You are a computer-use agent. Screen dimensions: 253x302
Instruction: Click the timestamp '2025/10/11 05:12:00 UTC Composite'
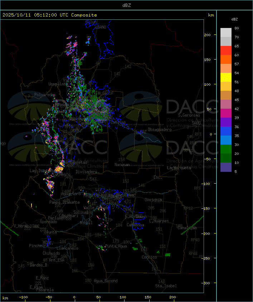click(50, 15)
